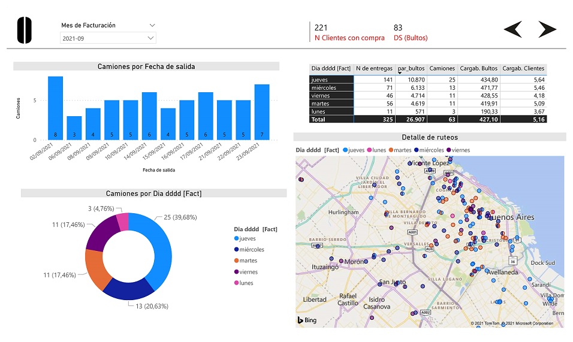
Task: Sort by Cargab. Bultos column header
Action: (x=478, y=68)
